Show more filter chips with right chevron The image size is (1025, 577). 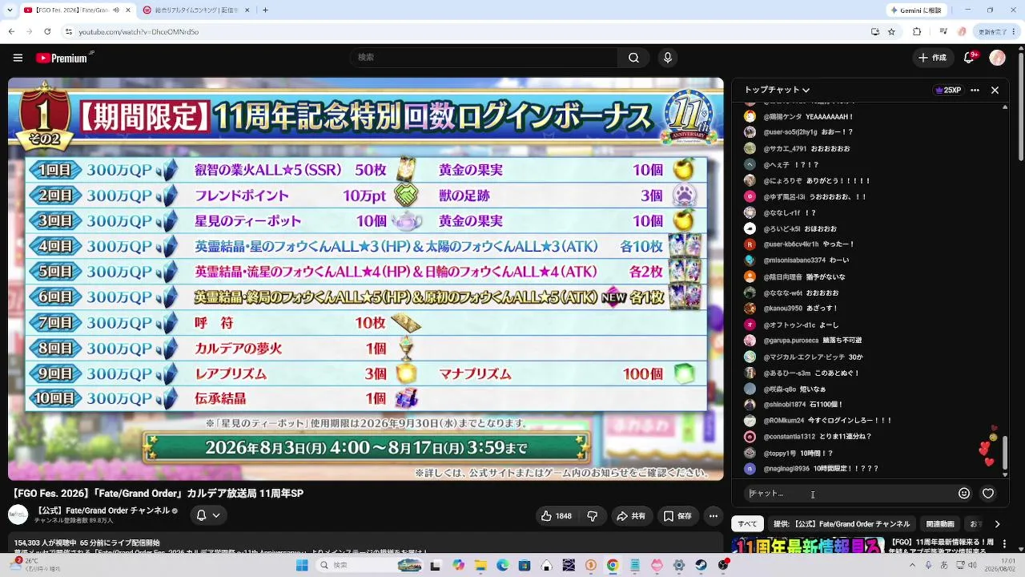[997, 524]
